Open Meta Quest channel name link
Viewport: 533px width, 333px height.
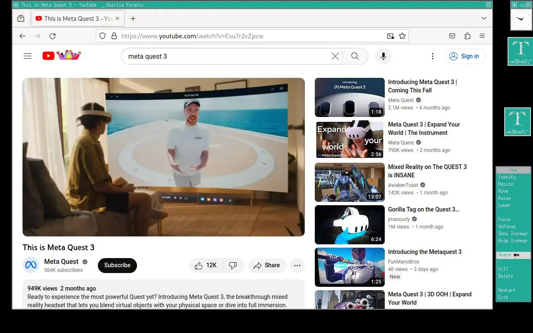61,261
